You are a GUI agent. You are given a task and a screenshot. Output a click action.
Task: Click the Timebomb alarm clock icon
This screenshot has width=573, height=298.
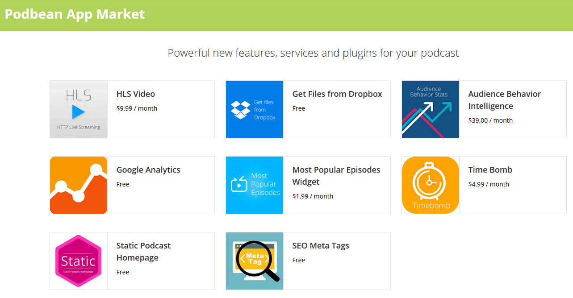click(430, 185)
